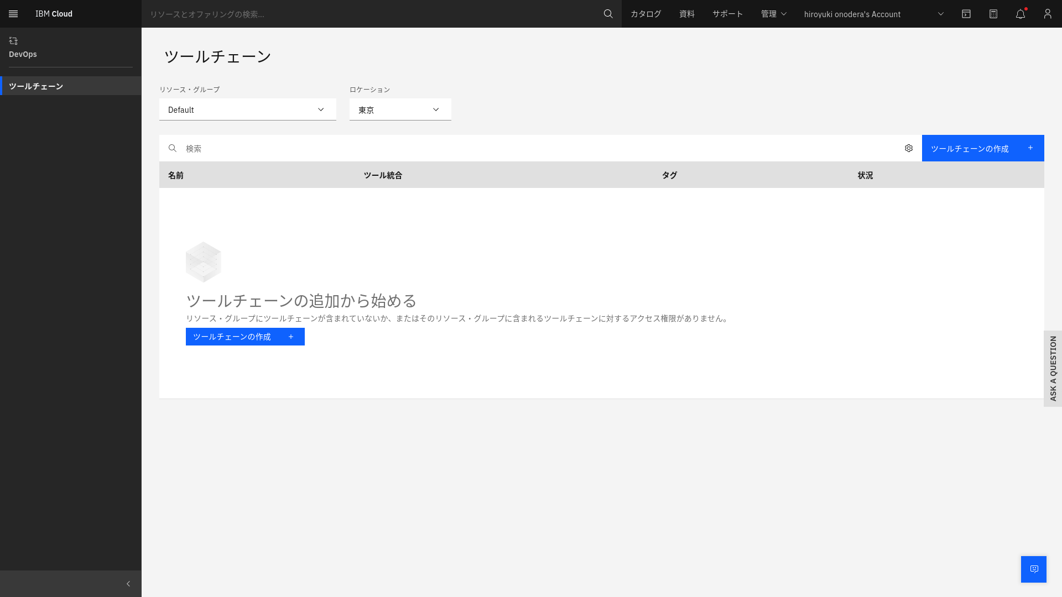This screenshot has width=1062, height=597.
Task: Open the cost estimator calculator icon
Action: (993, 14)
